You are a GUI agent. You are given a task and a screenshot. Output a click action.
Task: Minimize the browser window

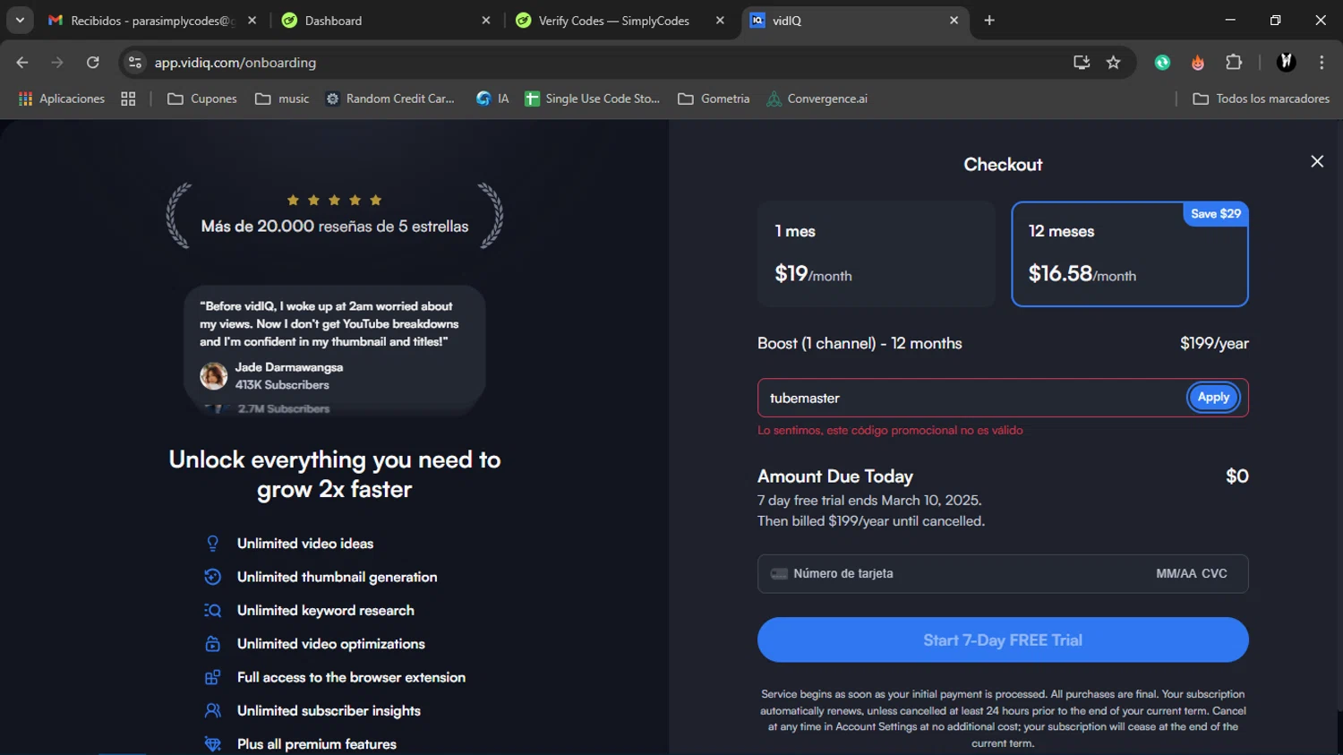tap(1230, 21)
